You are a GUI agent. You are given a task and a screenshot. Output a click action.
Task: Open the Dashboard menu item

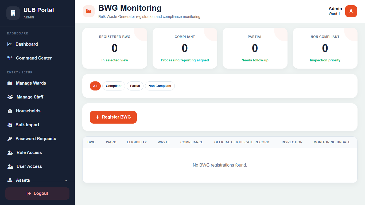pos(37,44)
